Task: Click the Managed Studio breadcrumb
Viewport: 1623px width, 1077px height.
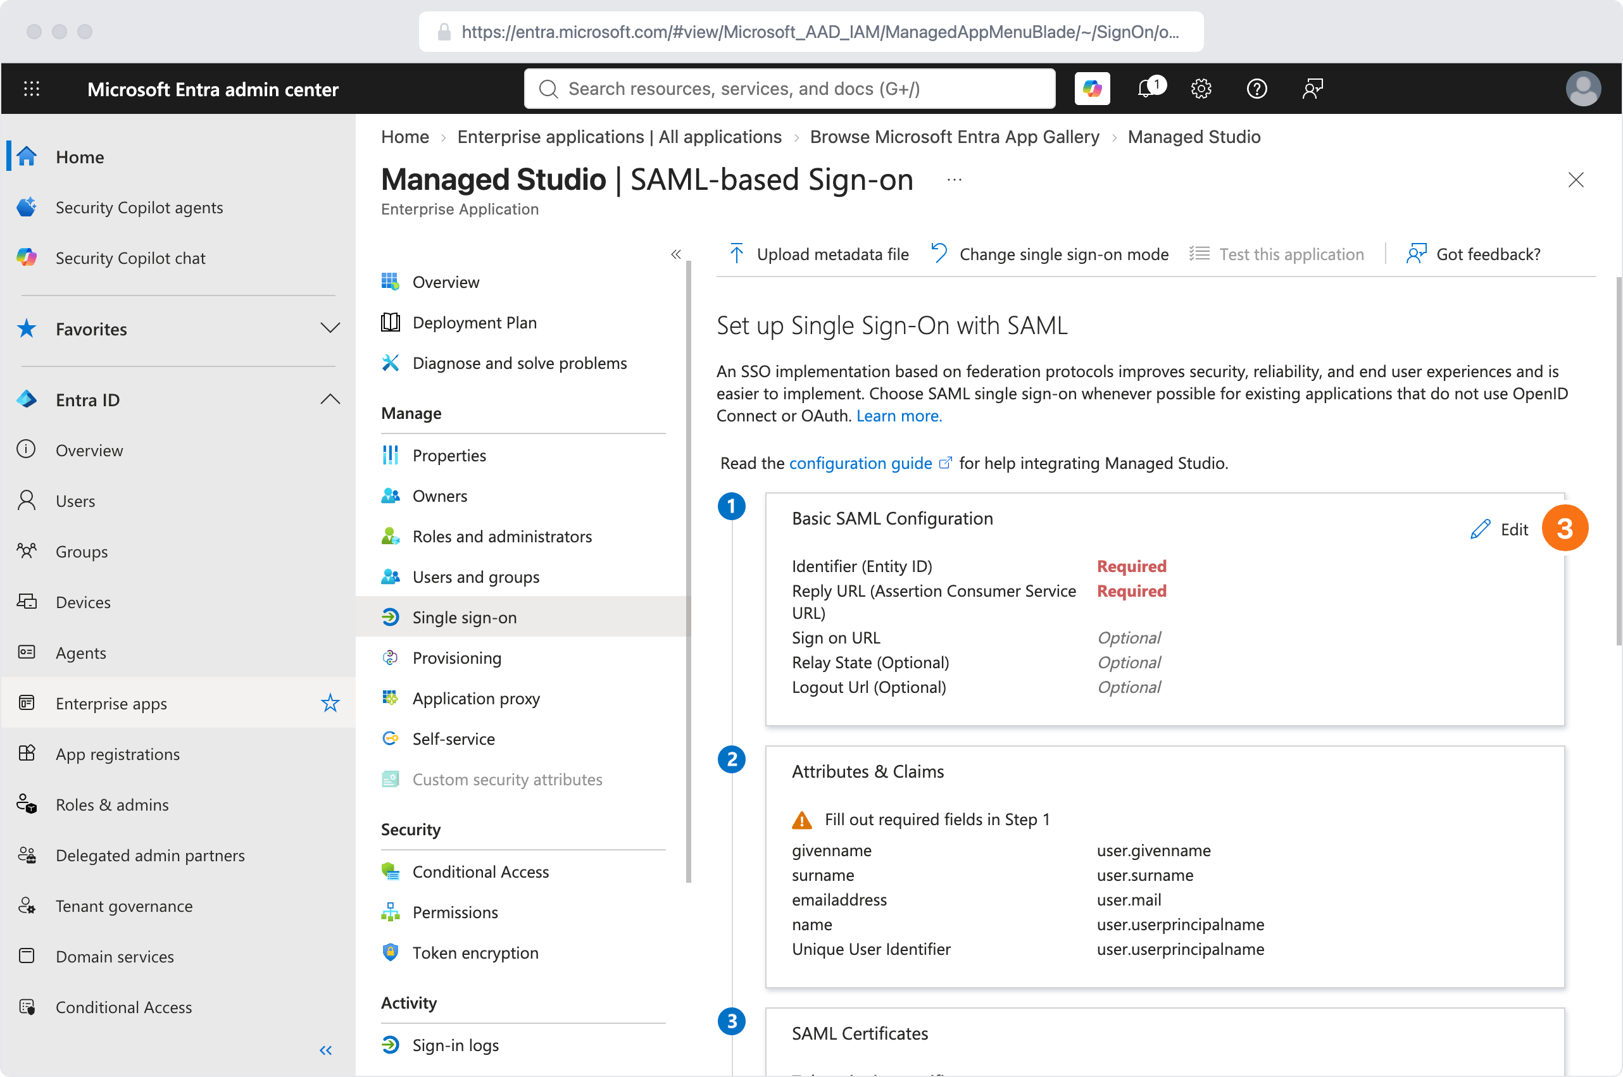Action: click(1194, 137)
